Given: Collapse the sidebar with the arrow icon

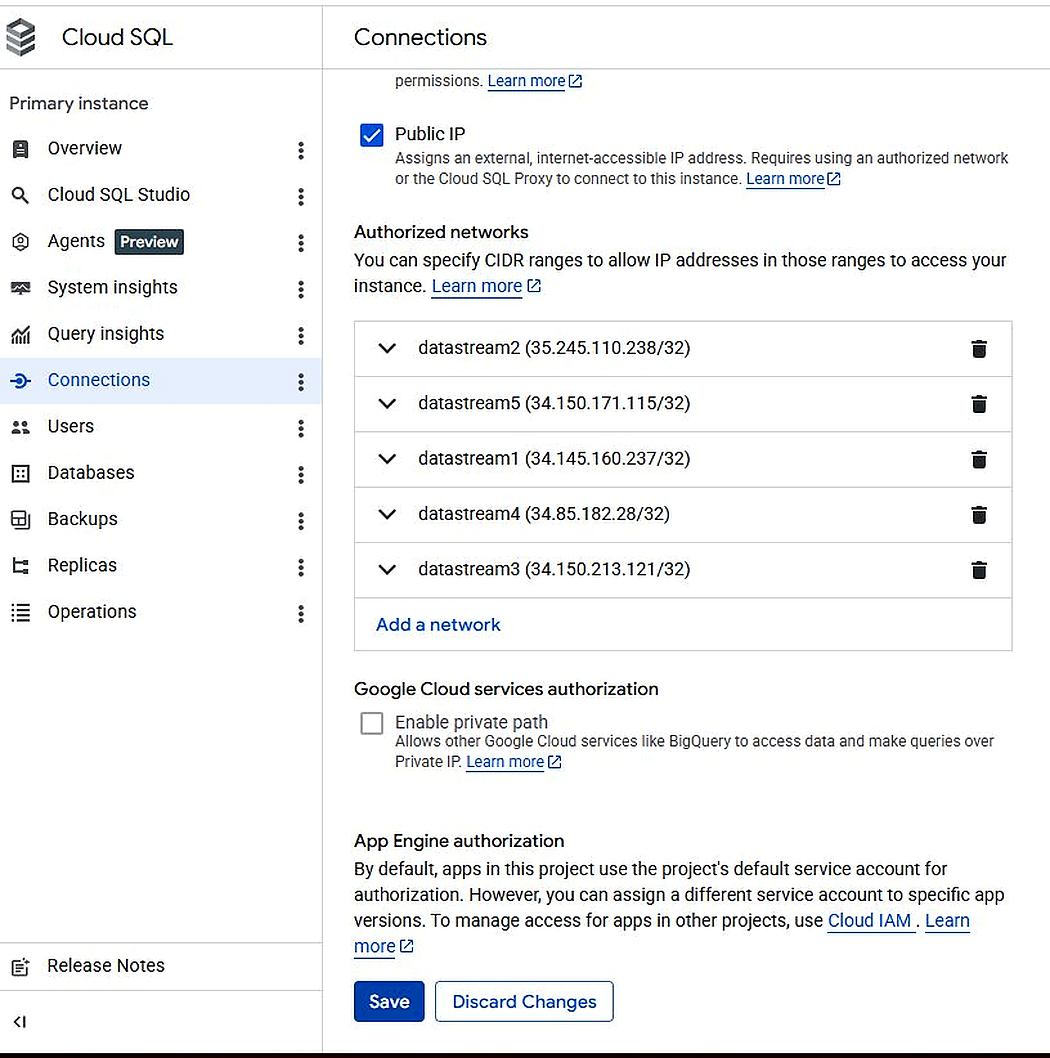Looking at the screenshot, I should coord(20,1021).
